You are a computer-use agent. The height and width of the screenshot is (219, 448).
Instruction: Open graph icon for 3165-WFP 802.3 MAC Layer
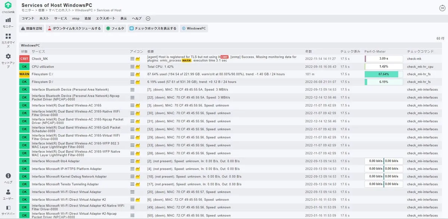click(x=138, y=145)
